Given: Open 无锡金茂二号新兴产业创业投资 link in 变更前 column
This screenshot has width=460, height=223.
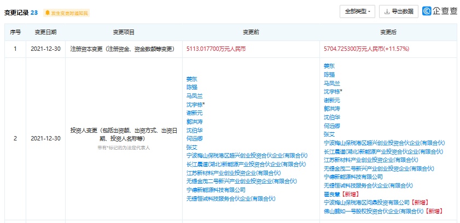Looking at the screenshot, I should [242, 181].
